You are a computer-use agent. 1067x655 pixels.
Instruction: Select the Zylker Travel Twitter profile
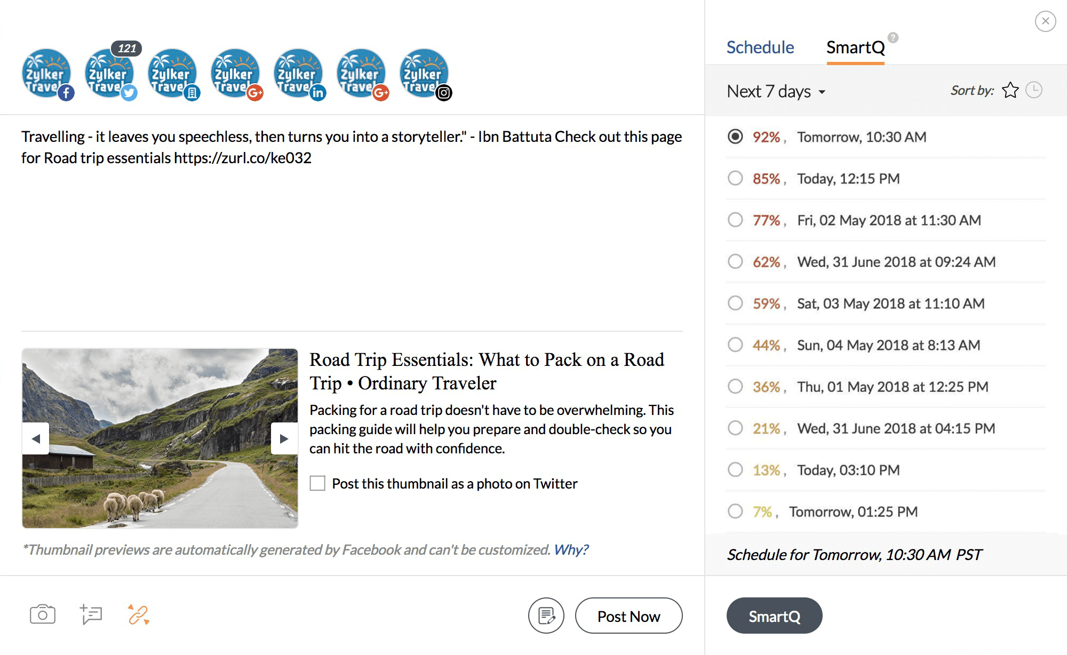(x=110, y=74)
